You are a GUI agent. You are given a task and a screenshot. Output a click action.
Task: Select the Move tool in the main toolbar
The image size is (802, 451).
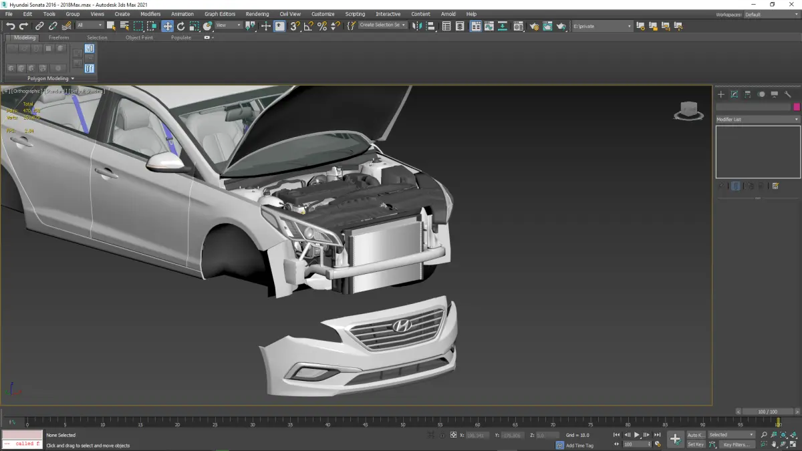(167, 26)
